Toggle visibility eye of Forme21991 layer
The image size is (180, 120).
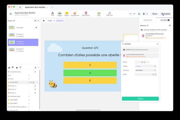[31, 82]
